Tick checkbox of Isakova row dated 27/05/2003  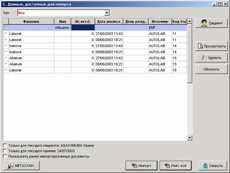click(x=6, y=46)
